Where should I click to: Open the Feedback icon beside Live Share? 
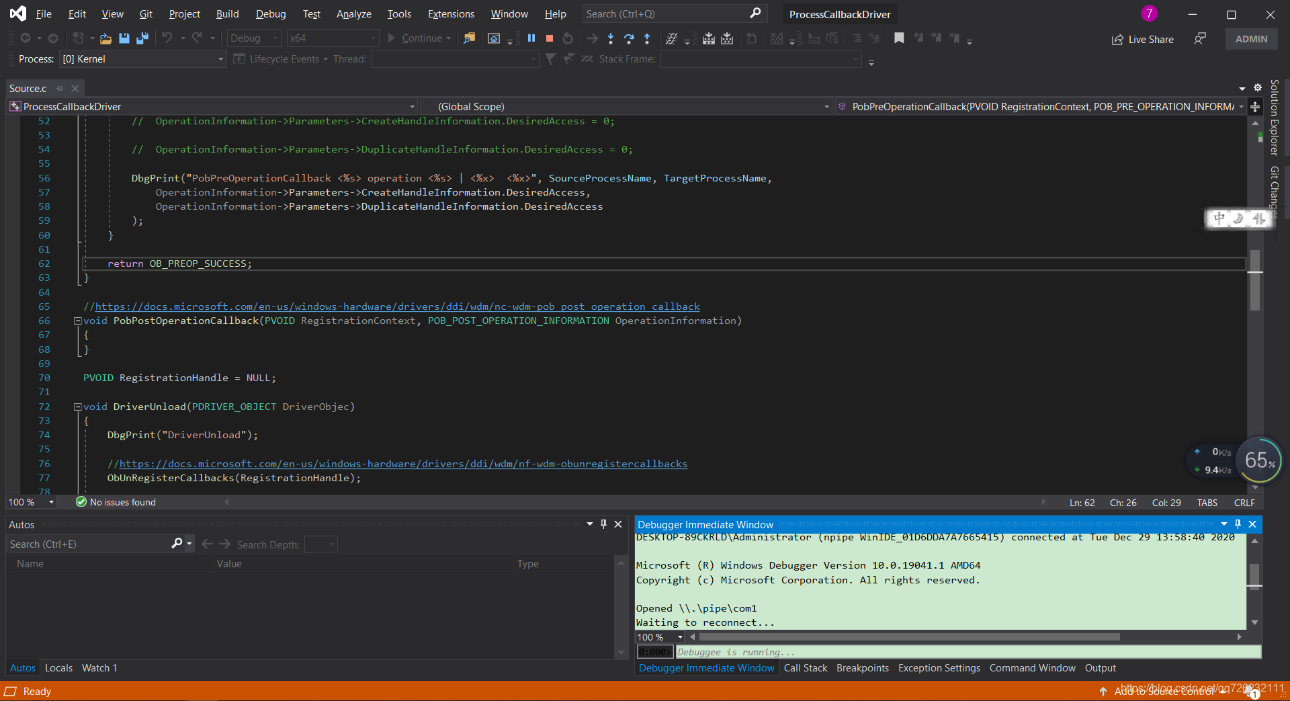tap(1200, 39)
